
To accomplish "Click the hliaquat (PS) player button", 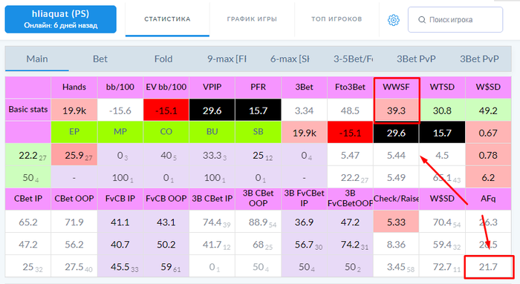I will coord(61,19).
